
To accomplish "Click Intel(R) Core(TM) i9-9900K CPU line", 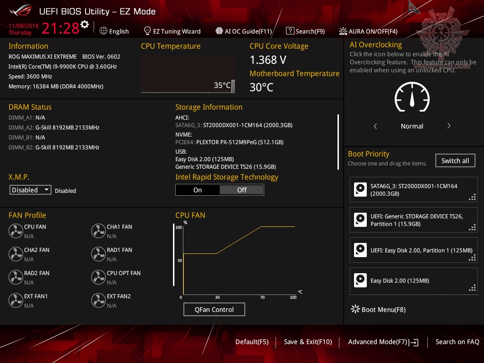I will click(x=63, y=66).
